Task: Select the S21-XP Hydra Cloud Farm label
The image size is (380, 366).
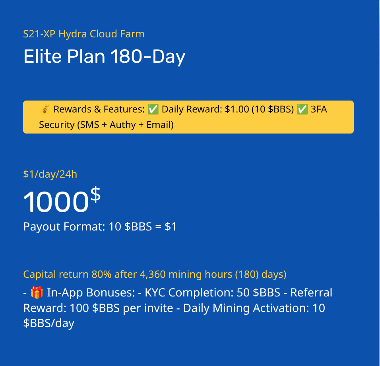Action: 84,34
